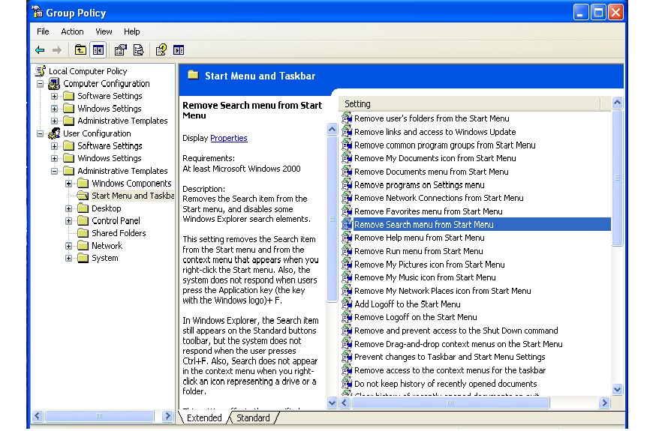The height and width of the screenshot is (431, 668).
Task: Expand the Windows Components node
Action: (68, 184)
